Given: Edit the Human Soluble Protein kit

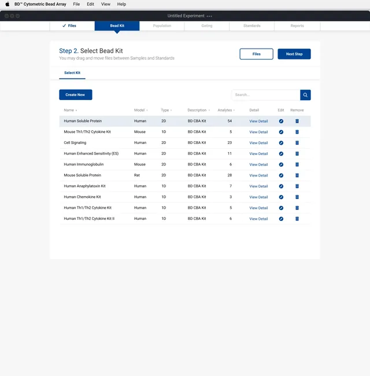Looking at the screenshot, I should (x=281, y=121).
